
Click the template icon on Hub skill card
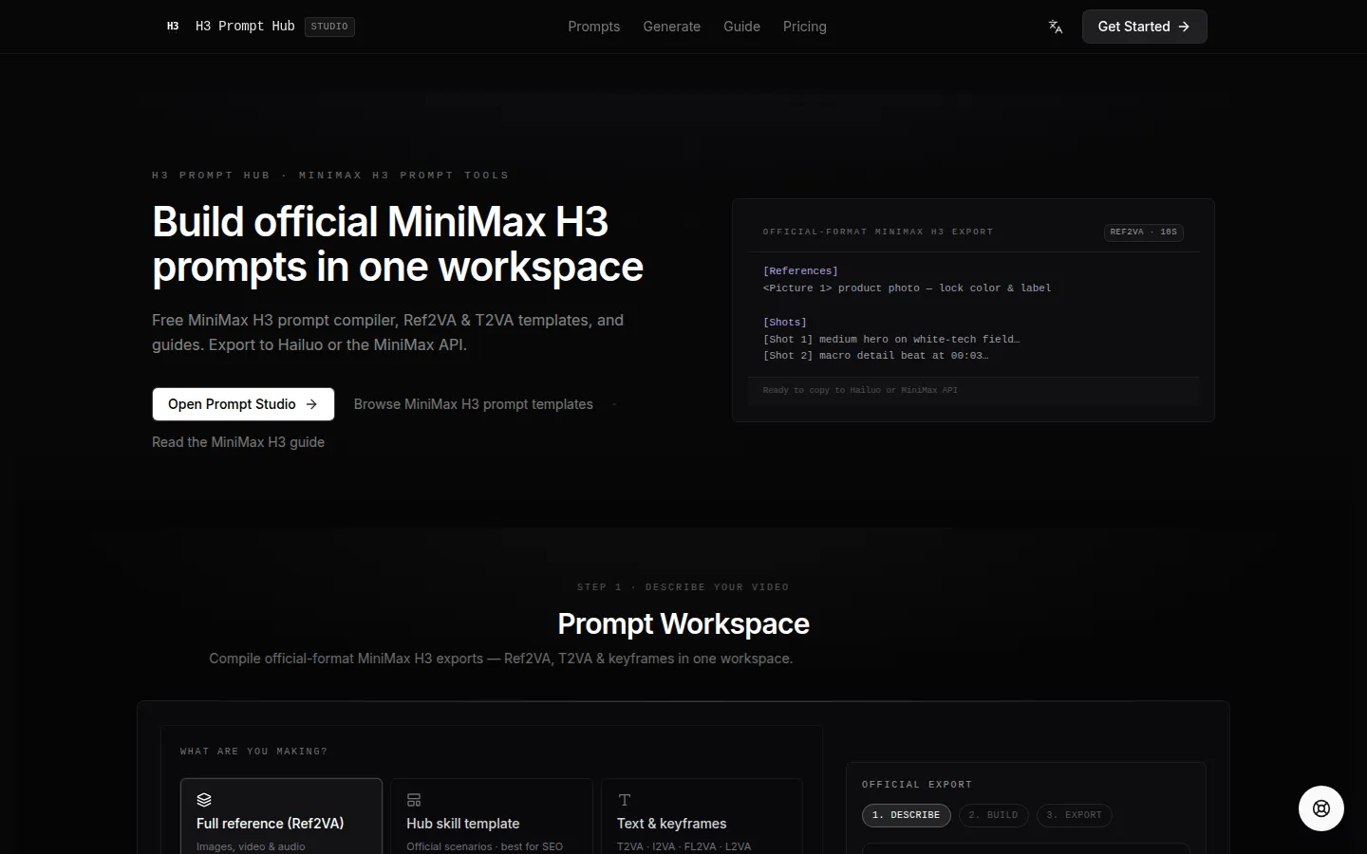(414, 800)
